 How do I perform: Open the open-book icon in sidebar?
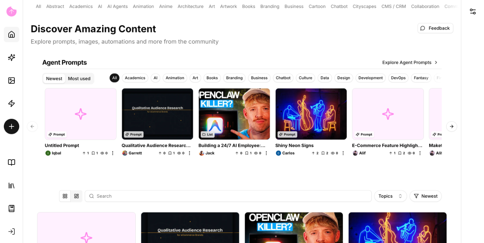11,162
